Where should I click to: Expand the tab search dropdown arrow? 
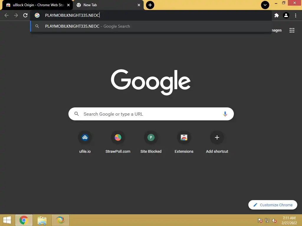[265, 5]
